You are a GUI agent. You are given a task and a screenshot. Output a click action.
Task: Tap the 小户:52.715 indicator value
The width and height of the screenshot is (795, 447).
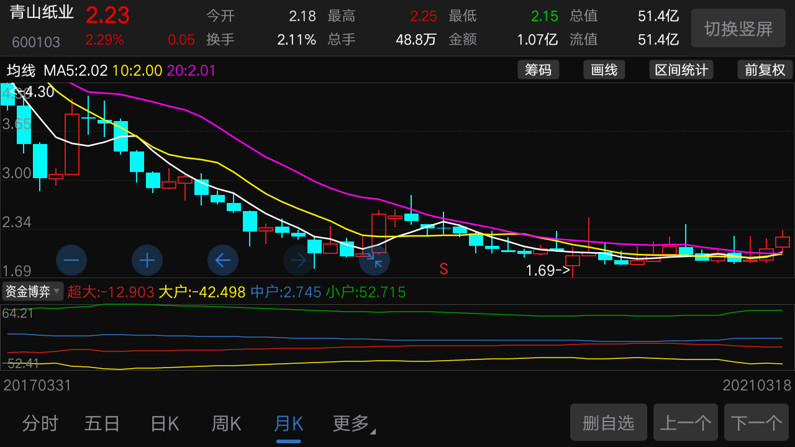click(366, 292)
